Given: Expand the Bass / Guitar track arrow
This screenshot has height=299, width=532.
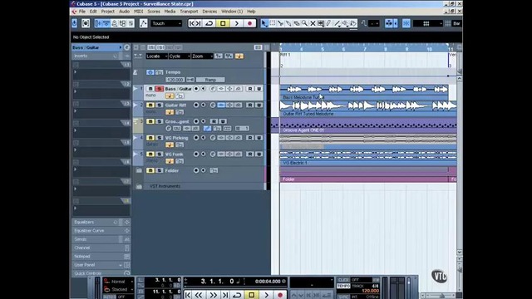Looking at the screenshot, I should click(135, 89).
